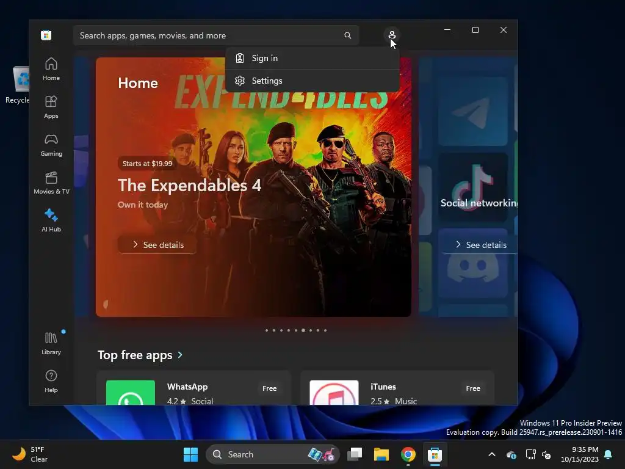Click the taskbar Search box
The width and height of the screenshot is (625, 469).
pyautogui.click(x=272, y=454)
